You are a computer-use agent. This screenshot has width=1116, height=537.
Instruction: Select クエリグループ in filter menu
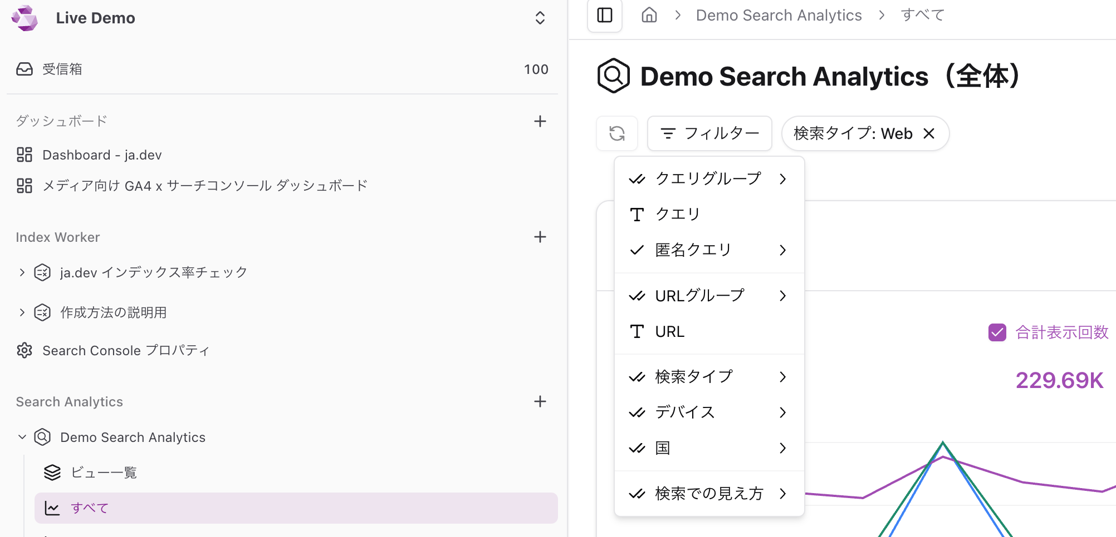[708, 179]
